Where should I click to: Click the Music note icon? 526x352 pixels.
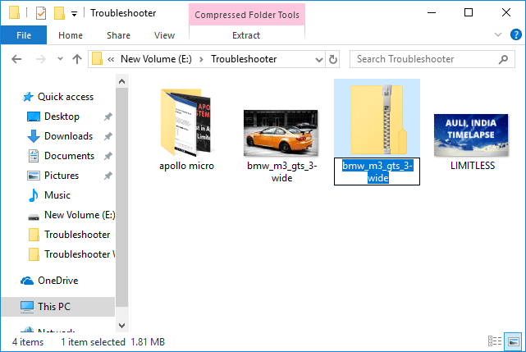click(33, 195)
